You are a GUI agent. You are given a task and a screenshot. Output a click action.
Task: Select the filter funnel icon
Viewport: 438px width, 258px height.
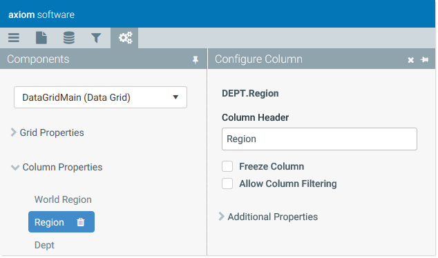tap(96, 38)
